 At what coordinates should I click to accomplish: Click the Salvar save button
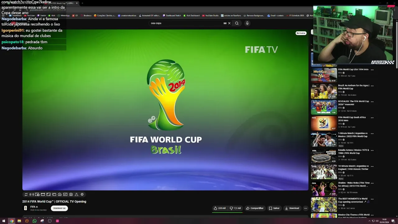click(x=274, y=208)
